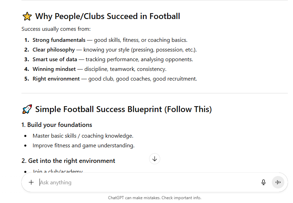Click the scroll-to-bottom down arrow
The image size is (293, 203).
pos(155,159)
